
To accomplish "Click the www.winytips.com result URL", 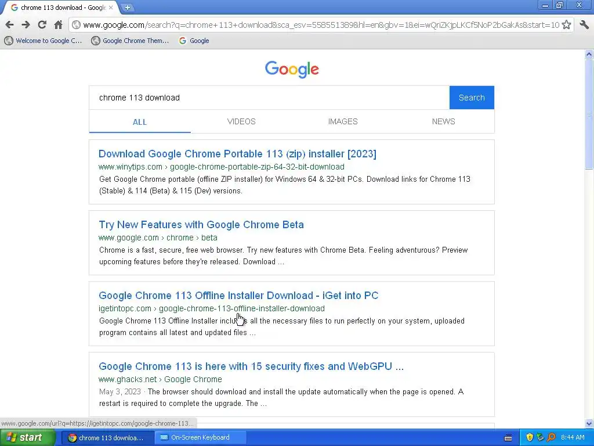I will tap(221, 167).
